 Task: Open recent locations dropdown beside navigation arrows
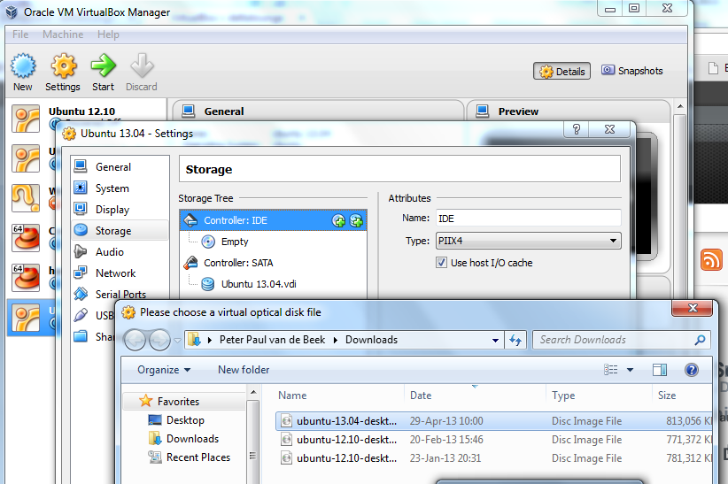tap(177, 341)
